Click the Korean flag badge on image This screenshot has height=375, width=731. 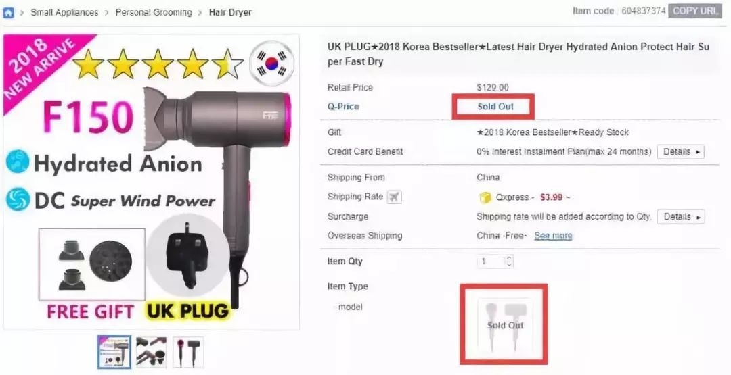click(271, 64)
